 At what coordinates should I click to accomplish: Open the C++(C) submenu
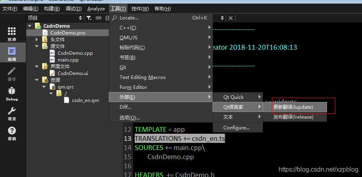coord(161,28)
